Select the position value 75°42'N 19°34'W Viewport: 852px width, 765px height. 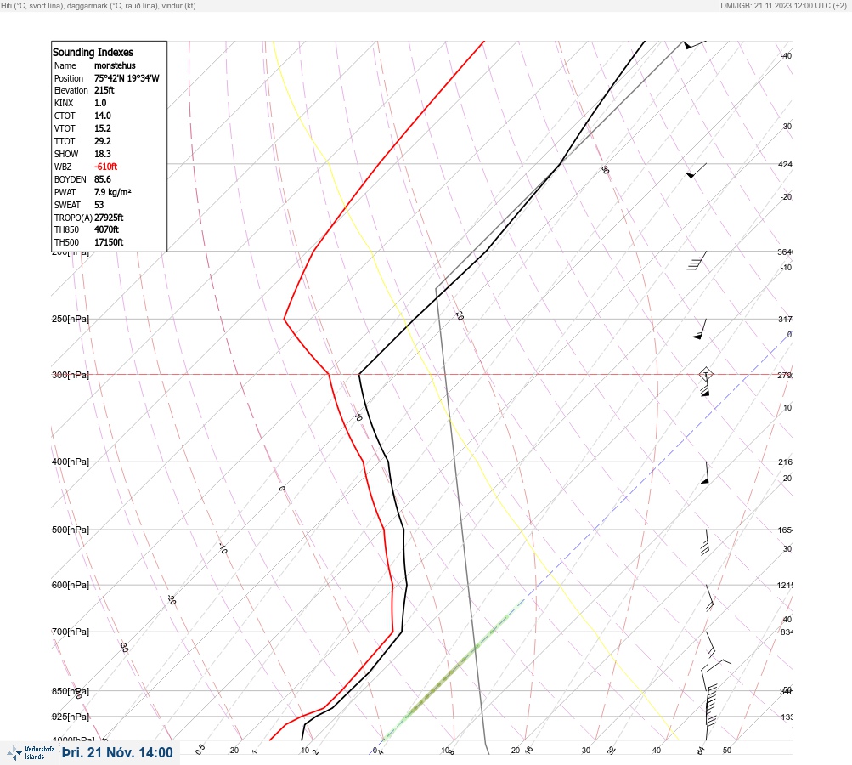click(127, 78)
